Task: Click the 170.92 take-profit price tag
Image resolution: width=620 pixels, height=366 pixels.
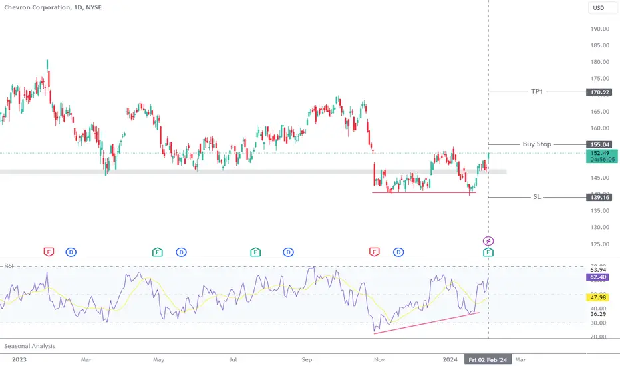Action: click(599, 92)
